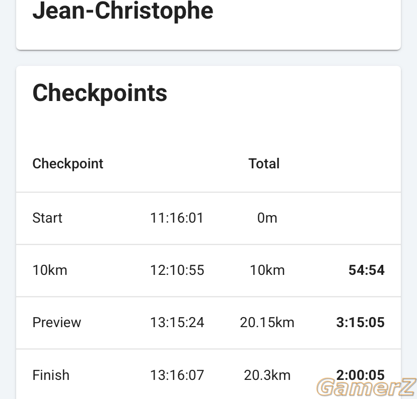
Task: Select the Total column header
Action: [x=264, y=163]
